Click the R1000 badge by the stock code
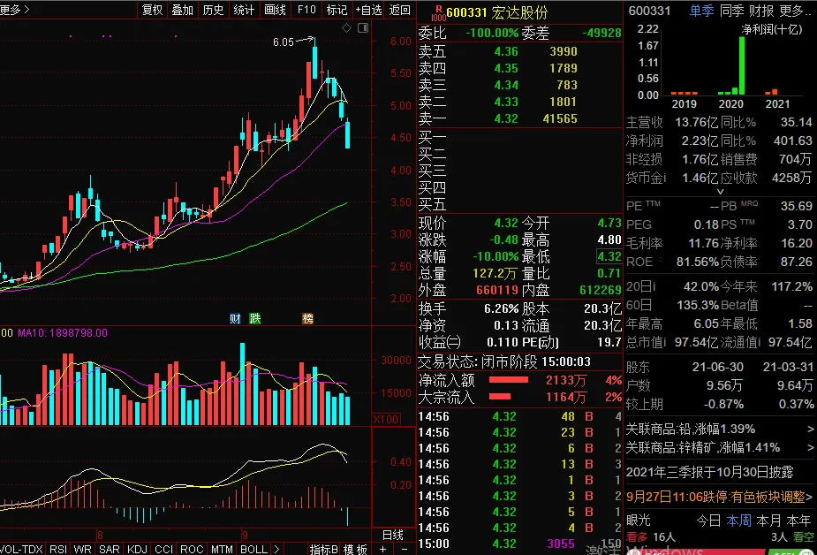 point(439,13)
